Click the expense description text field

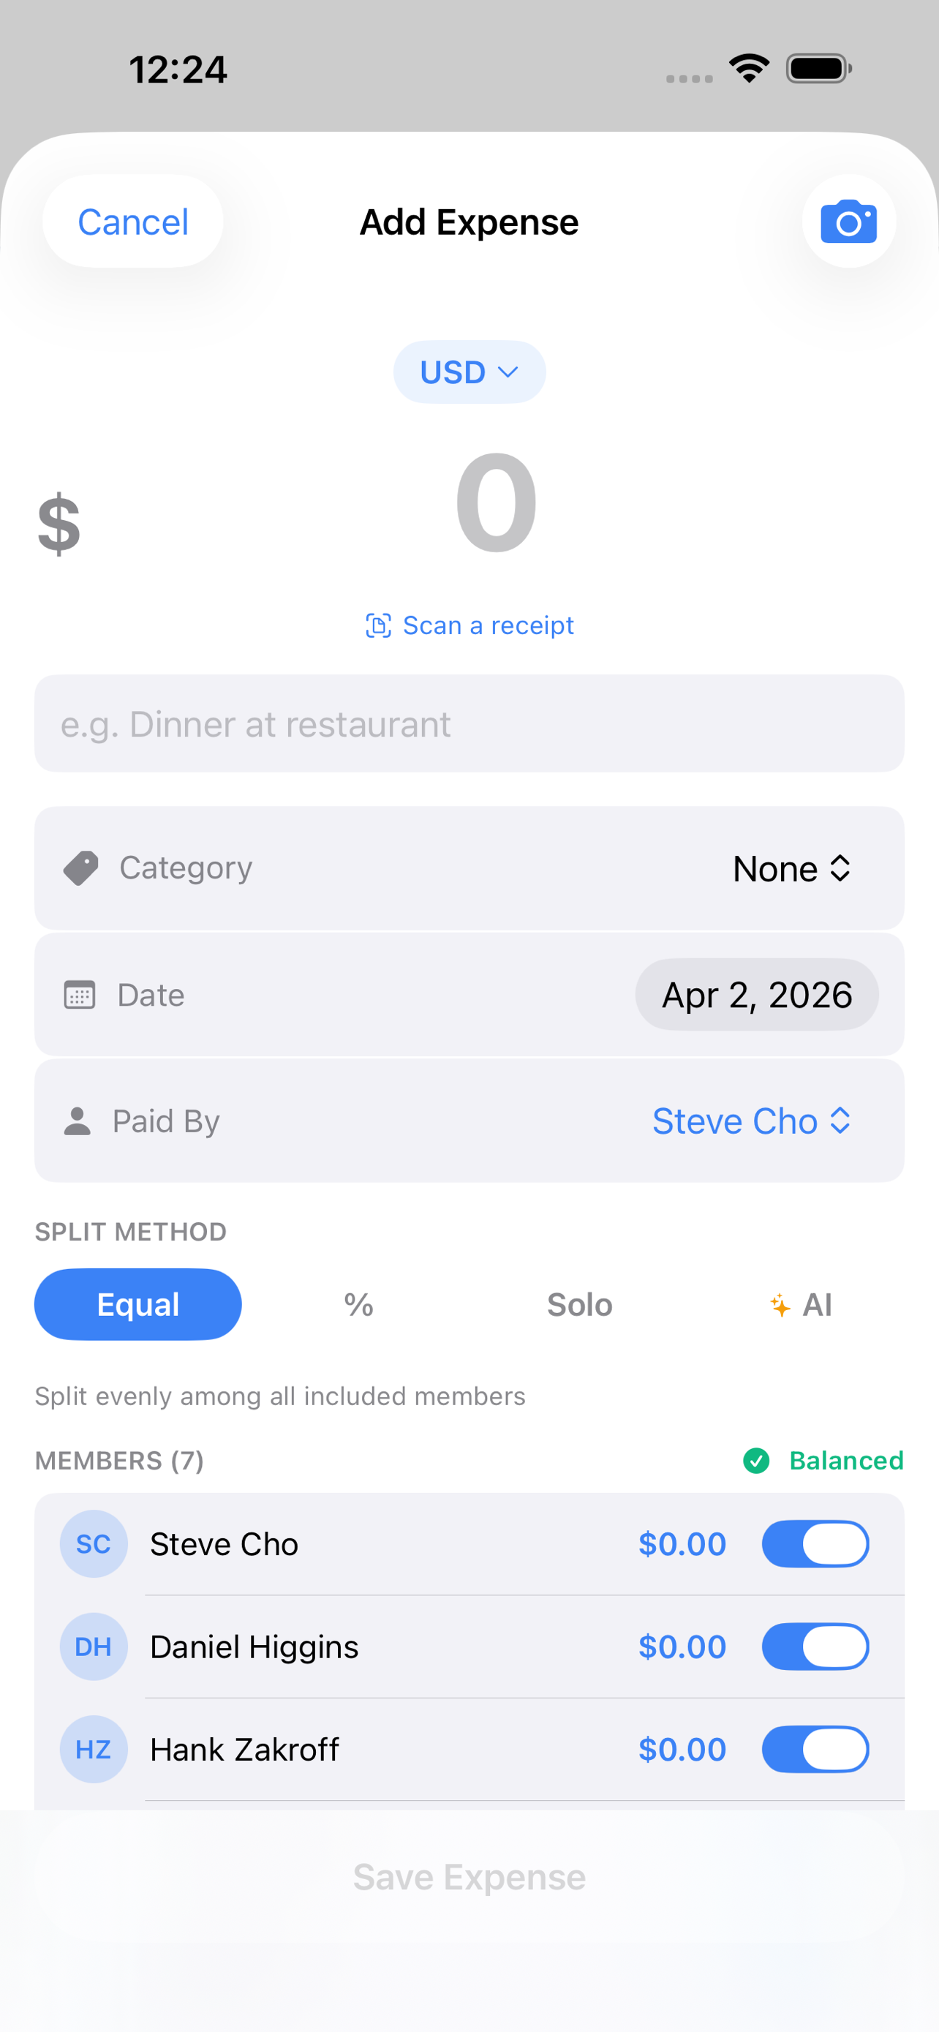pyautogui.click(x=469, y=723)
